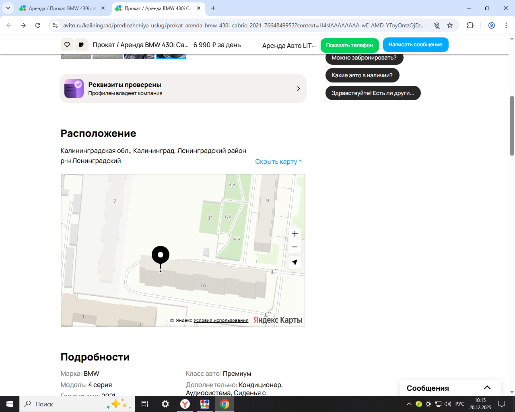Open the Яндекс Карты logo link
The height and width of the screenshot is (412, 515).
click(x=278, y=320)
